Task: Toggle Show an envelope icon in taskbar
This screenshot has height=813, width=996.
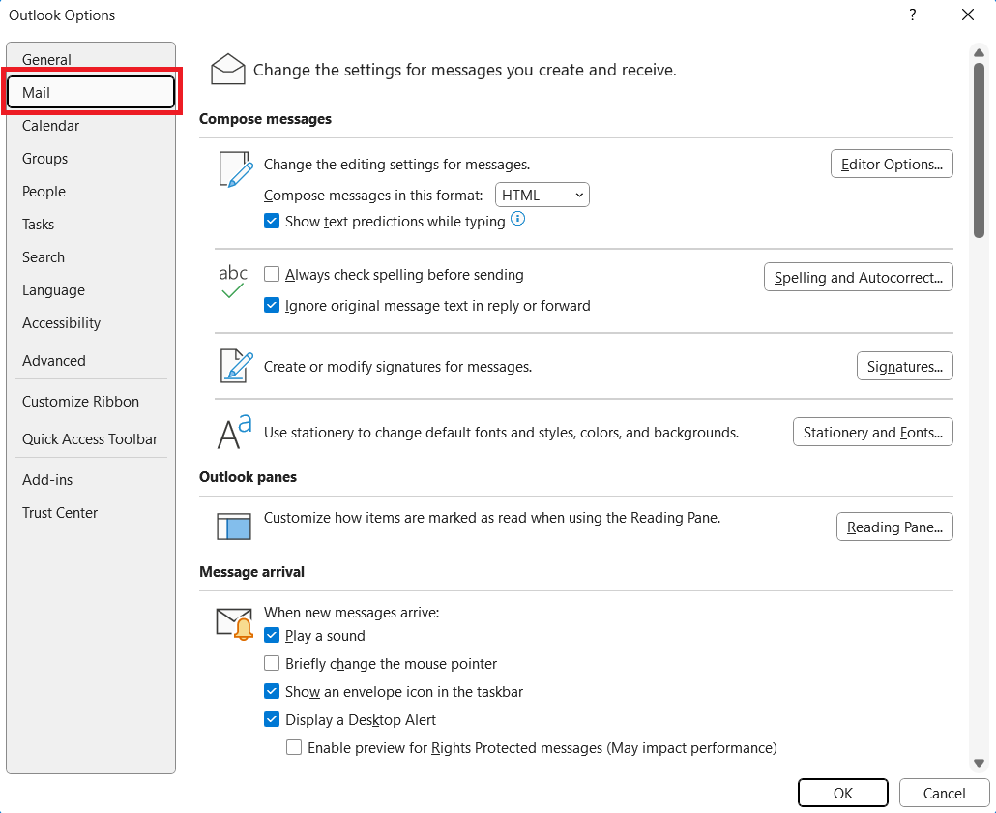Action: [x=272, y=691]
